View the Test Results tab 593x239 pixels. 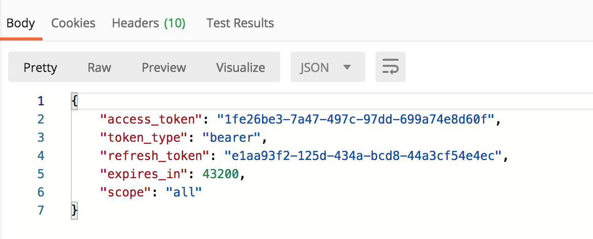[240, 23]
